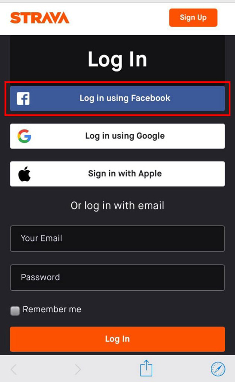Click the Remember me label text
235x382 pixels.
[52, 309]
